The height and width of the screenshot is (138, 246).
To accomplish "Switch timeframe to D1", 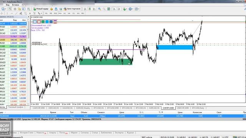I will 73,13.
